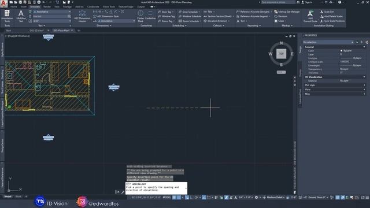The height and width of the screenshot is (208, 370).
Task: Open the Scale List
Action: pos(327,12)
